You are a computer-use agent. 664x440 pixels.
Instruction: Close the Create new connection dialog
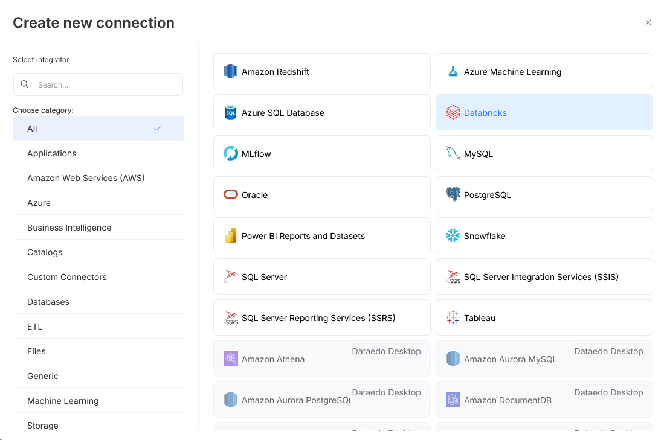point(648,22)
